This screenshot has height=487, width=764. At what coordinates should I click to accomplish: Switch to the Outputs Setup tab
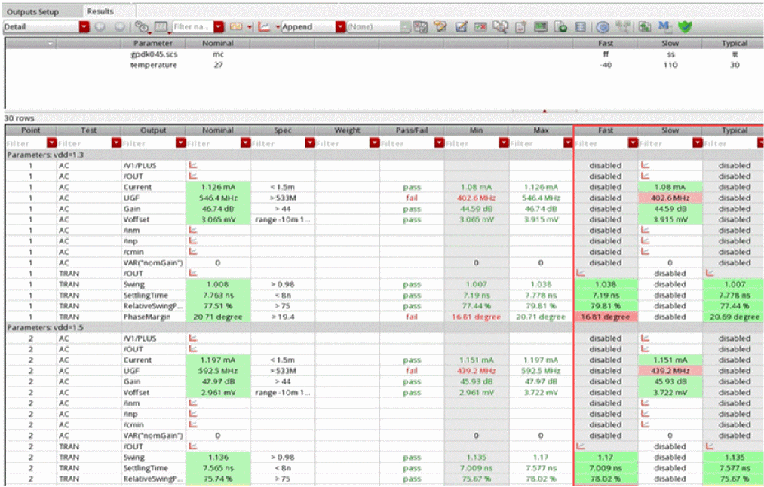tap(32, 11)
